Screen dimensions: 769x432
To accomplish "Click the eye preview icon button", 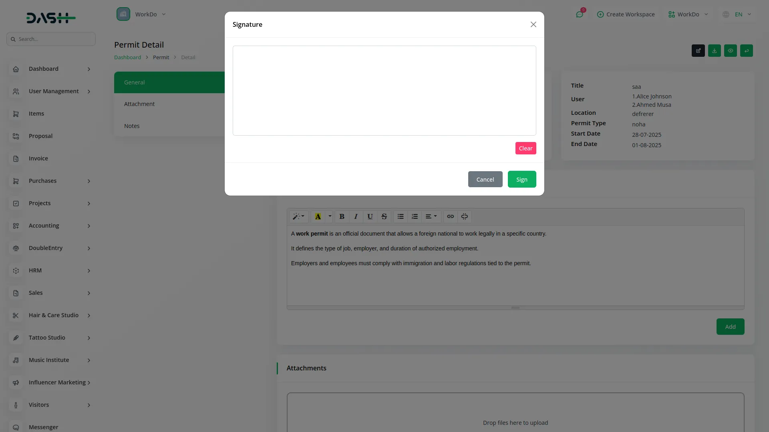I will tap(730, 51).
